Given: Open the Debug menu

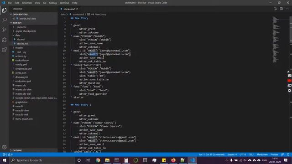Looking at the screenshot, I should (x=53, y=3).
